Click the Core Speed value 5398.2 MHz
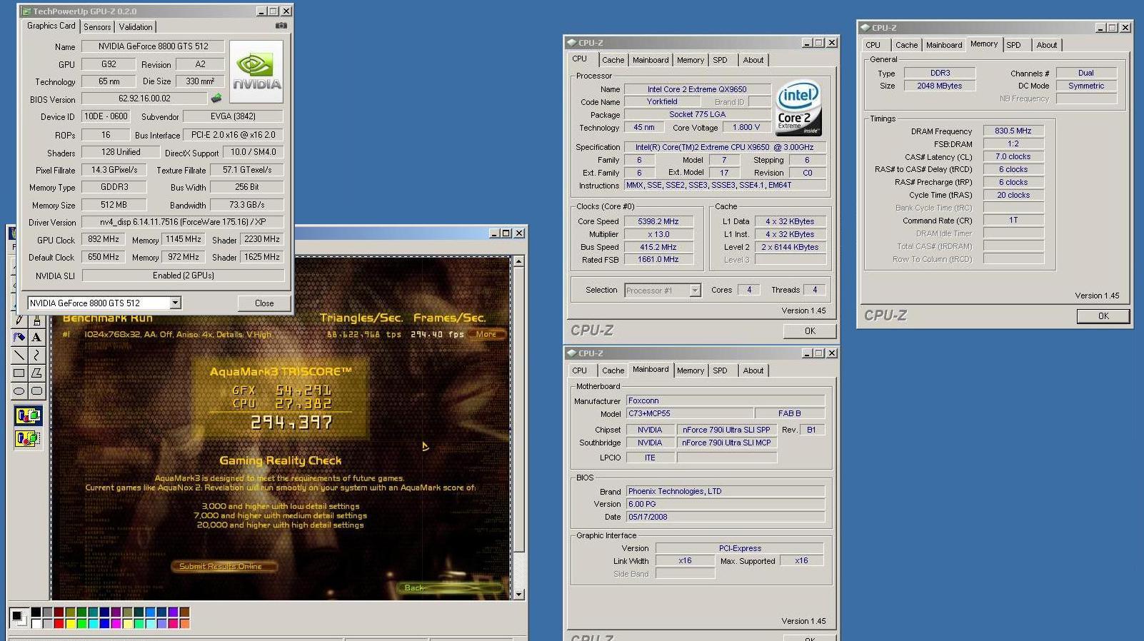Image resolution: width=1144 pixels, height=641 pixels. coord(658,221)
